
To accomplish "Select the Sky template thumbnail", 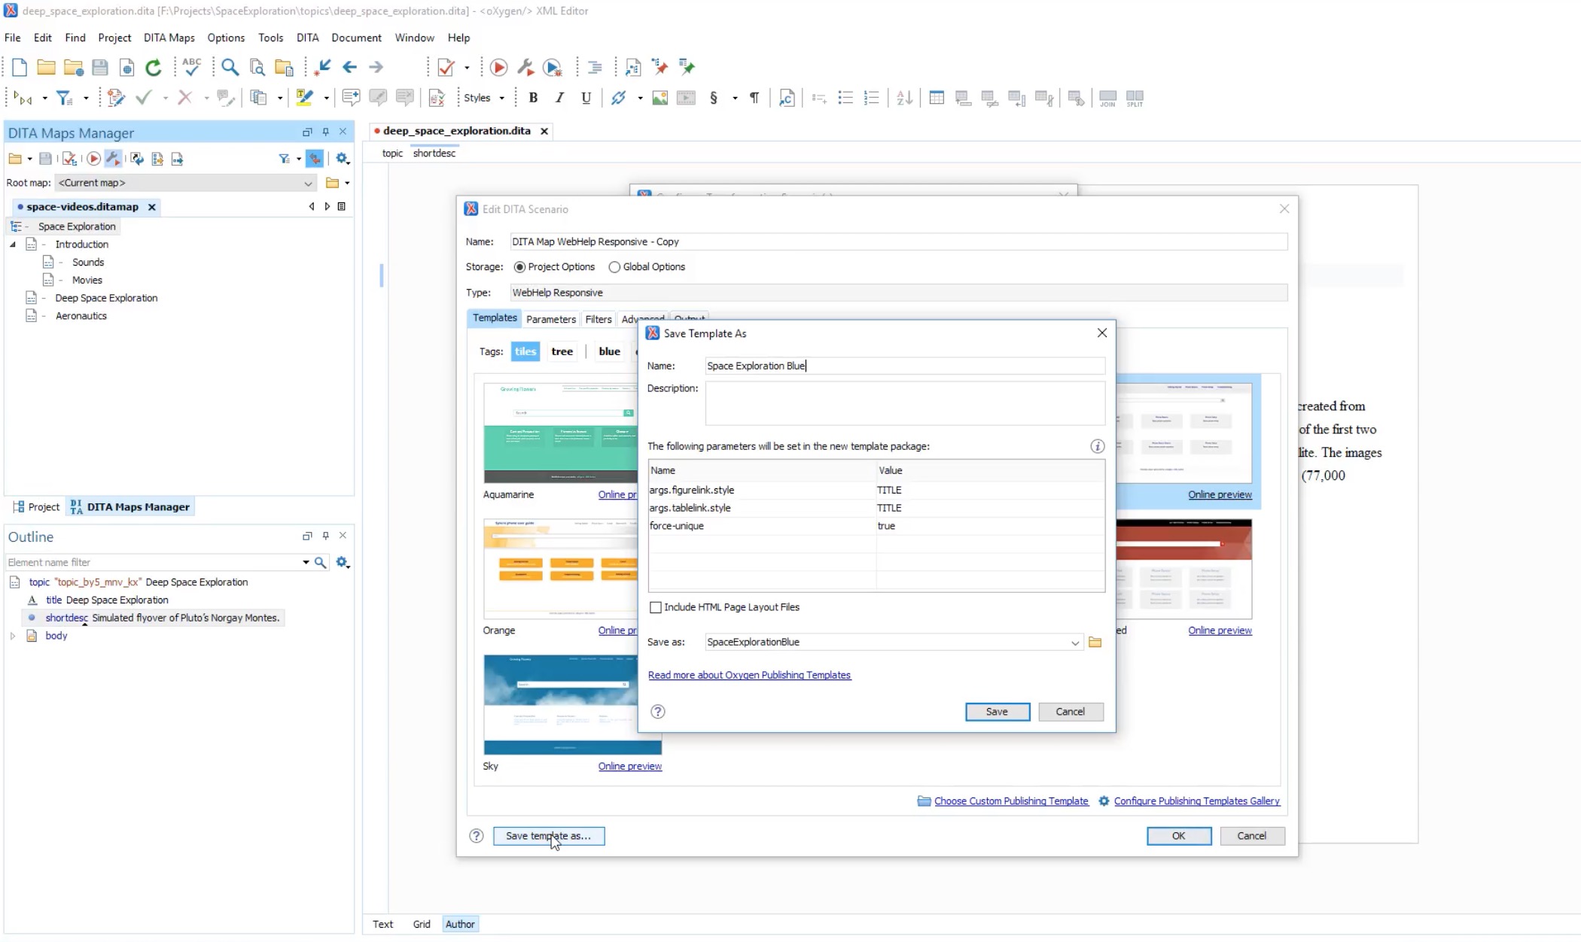I will click(x=572, y=704).
